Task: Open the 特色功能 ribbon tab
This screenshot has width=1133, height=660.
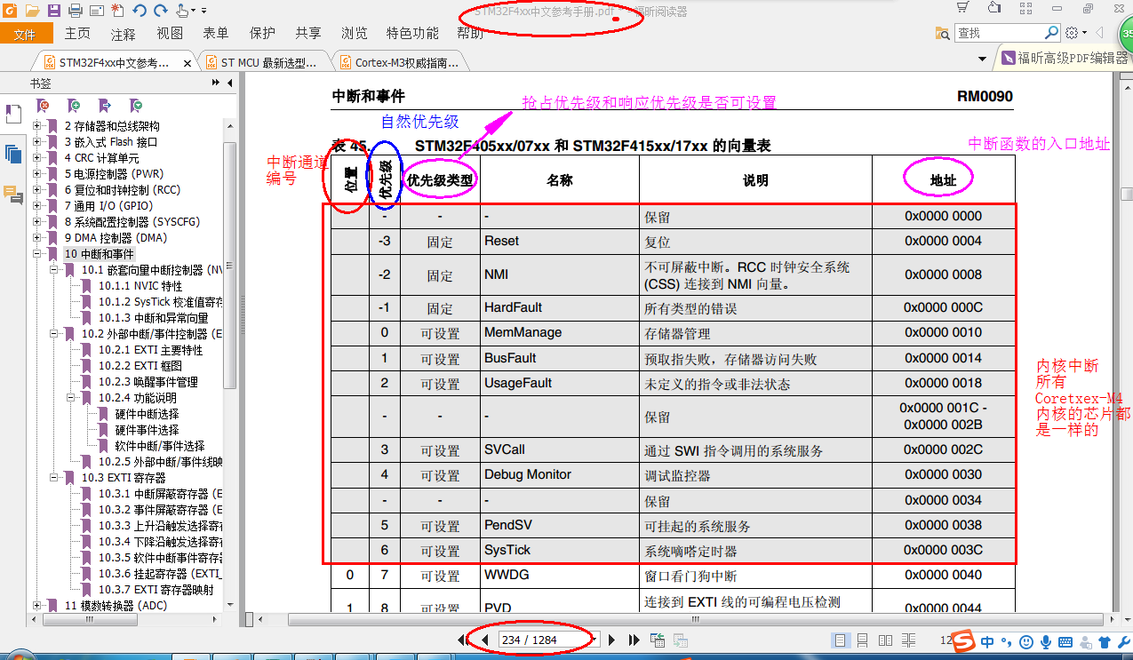Action: click(x=412, y=34)
